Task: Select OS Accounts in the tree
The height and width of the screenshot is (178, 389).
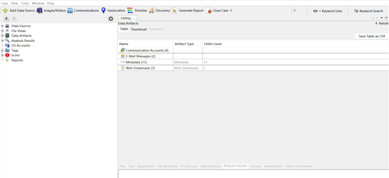Action: pyautogui.click(x=21, y=46)
